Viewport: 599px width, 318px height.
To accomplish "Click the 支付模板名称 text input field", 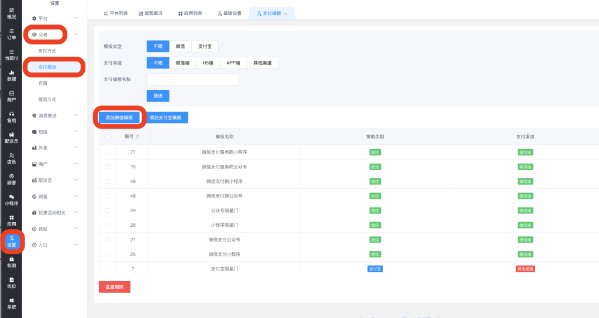I will coord(192,79).
